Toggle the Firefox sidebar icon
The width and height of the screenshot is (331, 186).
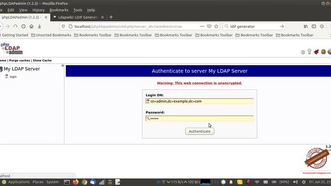click(314, 26)
